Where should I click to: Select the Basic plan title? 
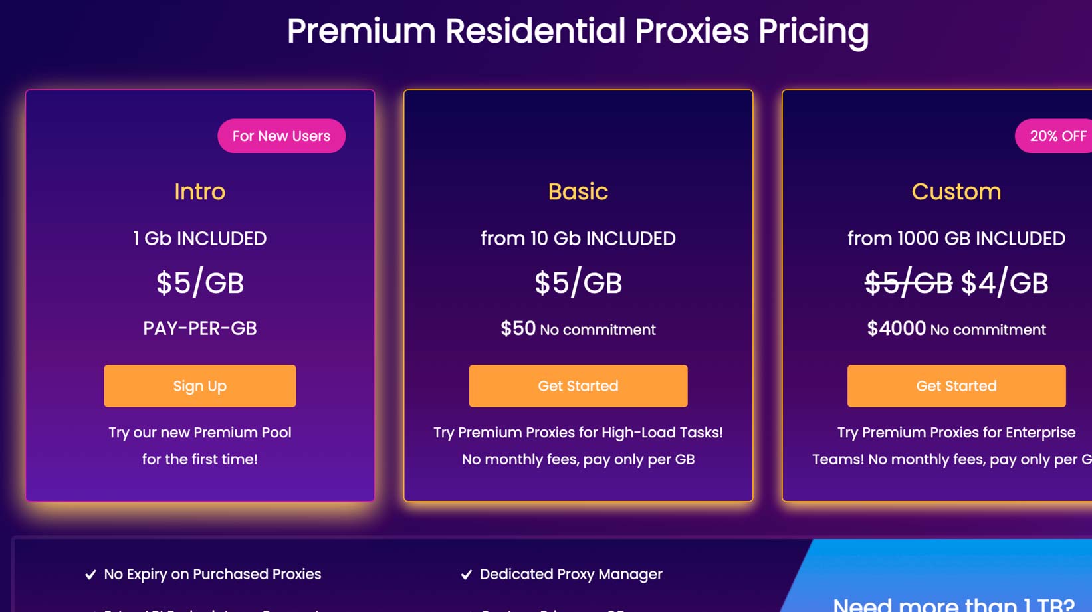coord(578,191)
